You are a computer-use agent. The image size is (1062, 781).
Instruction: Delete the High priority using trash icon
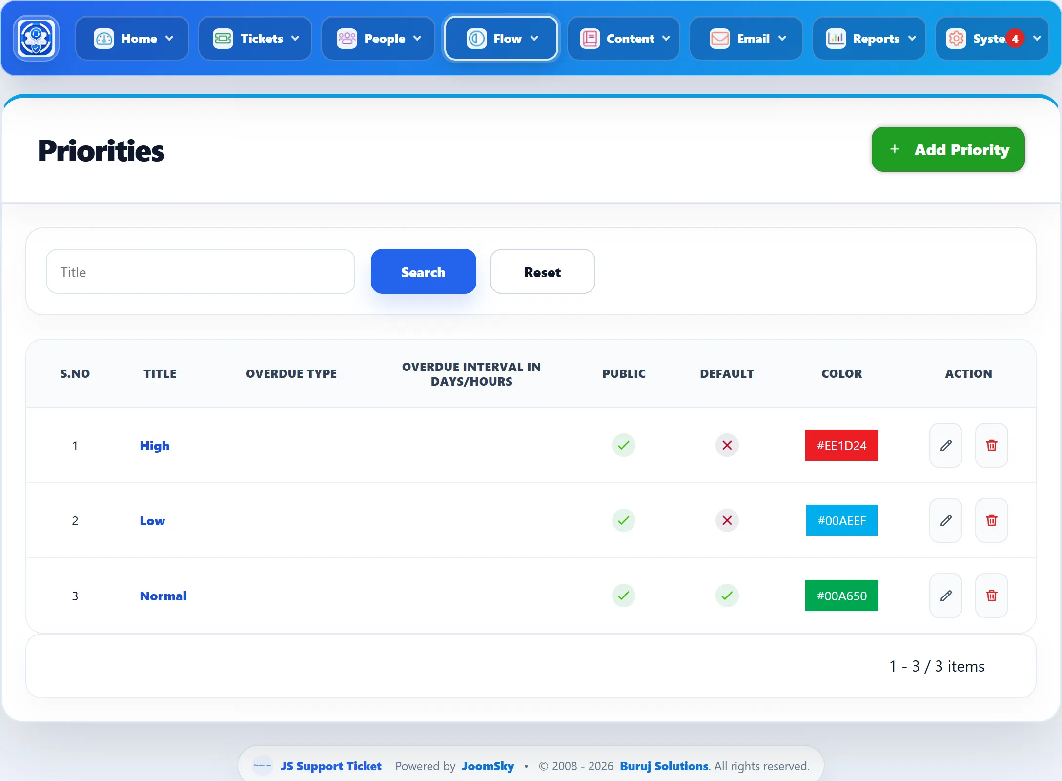coord(991,445)
